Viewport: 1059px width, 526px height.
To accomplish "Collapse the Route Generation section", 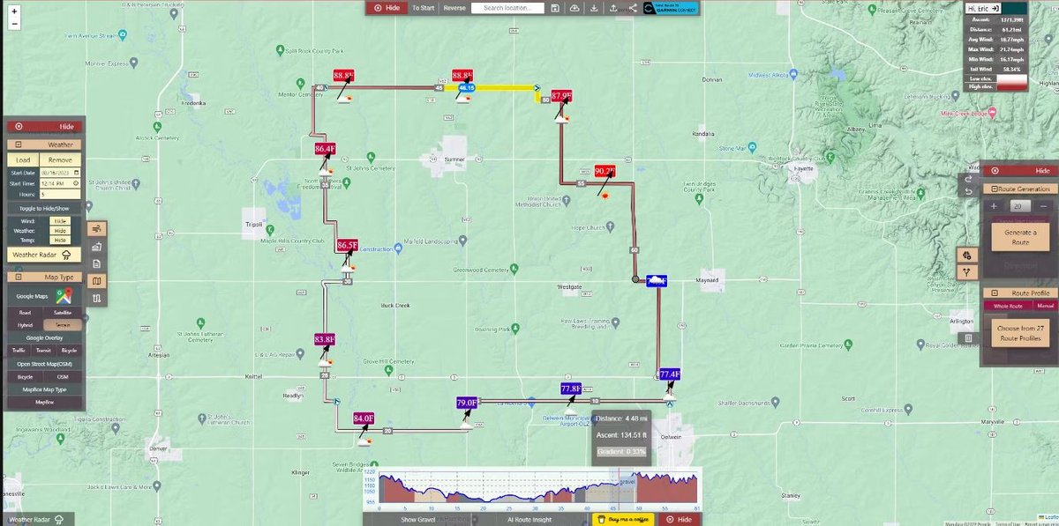I will pos(995,189).
